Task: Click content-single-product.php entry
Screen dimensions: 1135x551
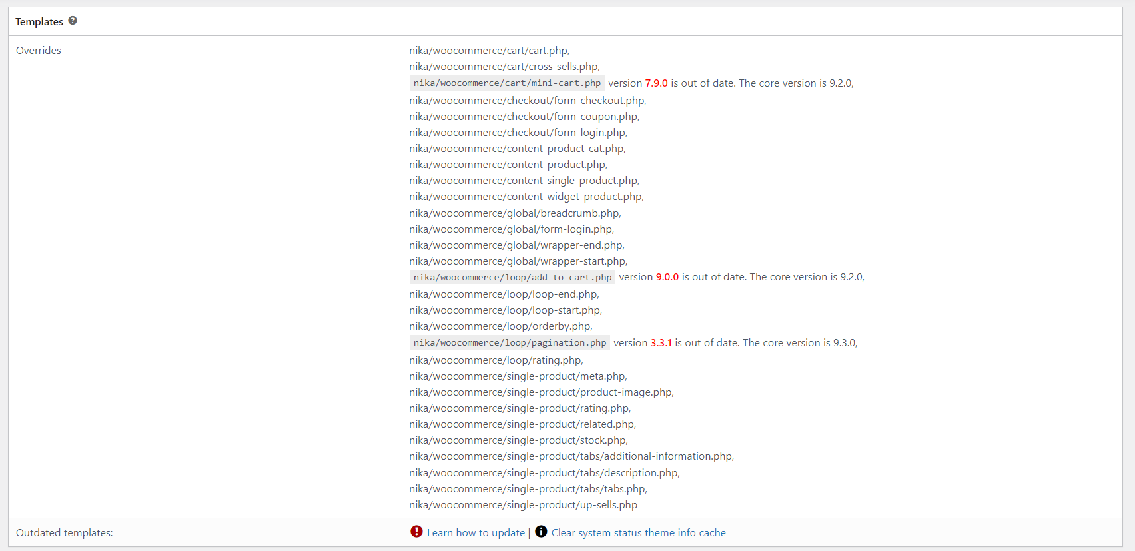Action: pos(524,181)
